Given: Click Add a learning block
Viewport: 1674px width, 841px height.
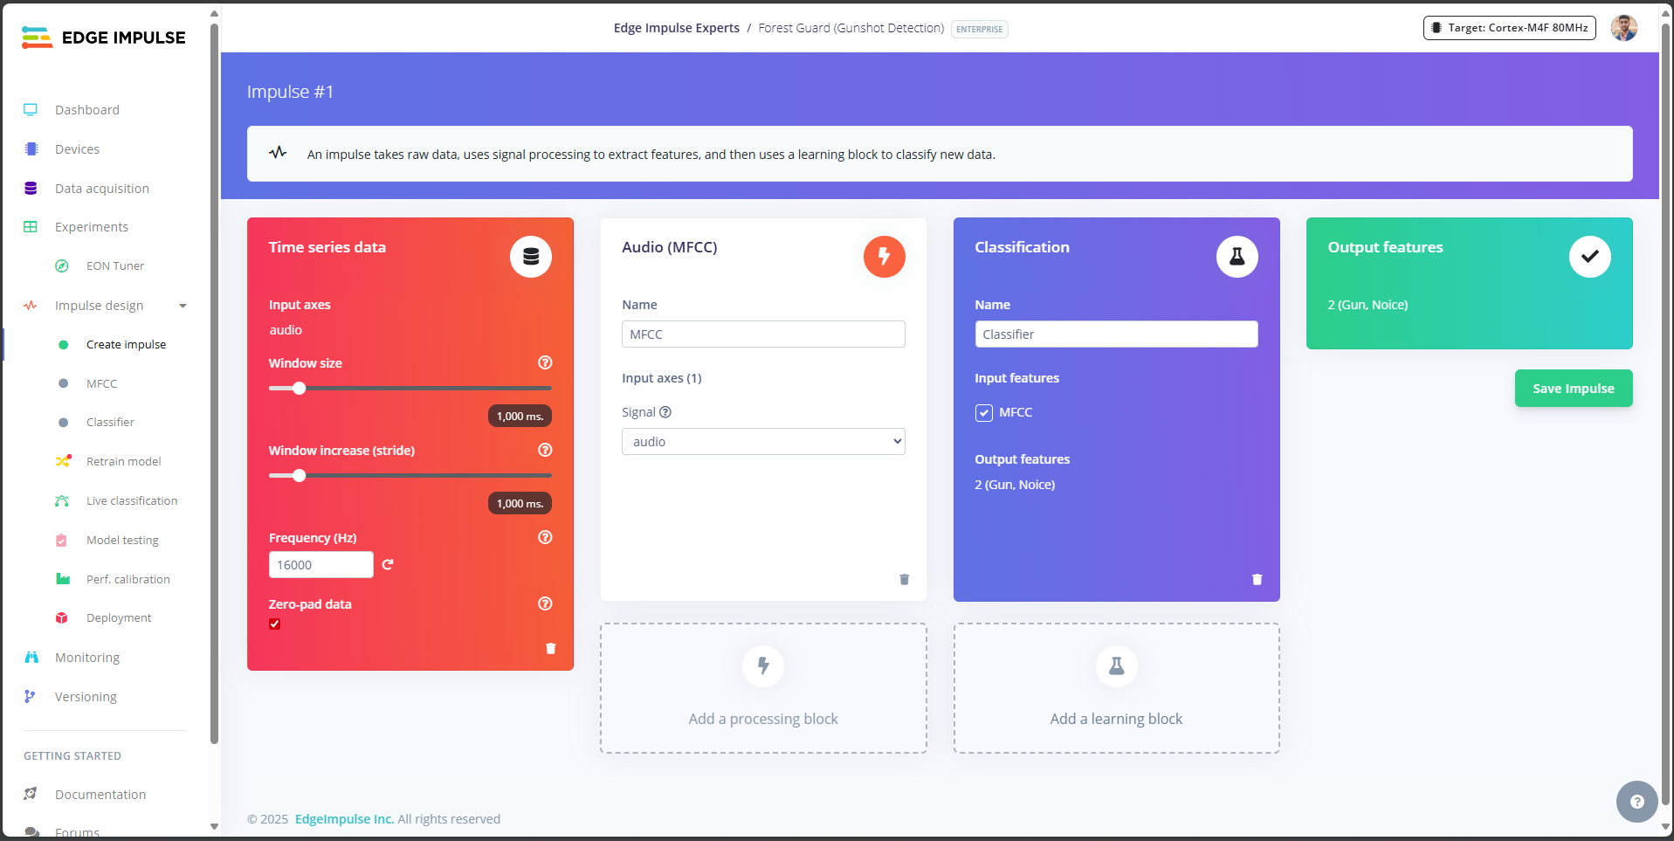Looking at the screenshot, I should click(x=1116, y=688).
